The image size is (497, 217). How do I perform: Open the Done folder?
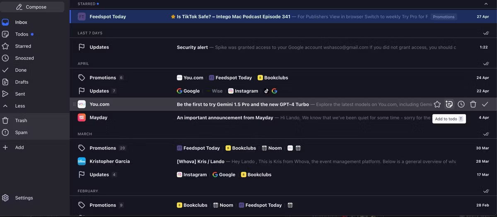click(x=21, y=70)
